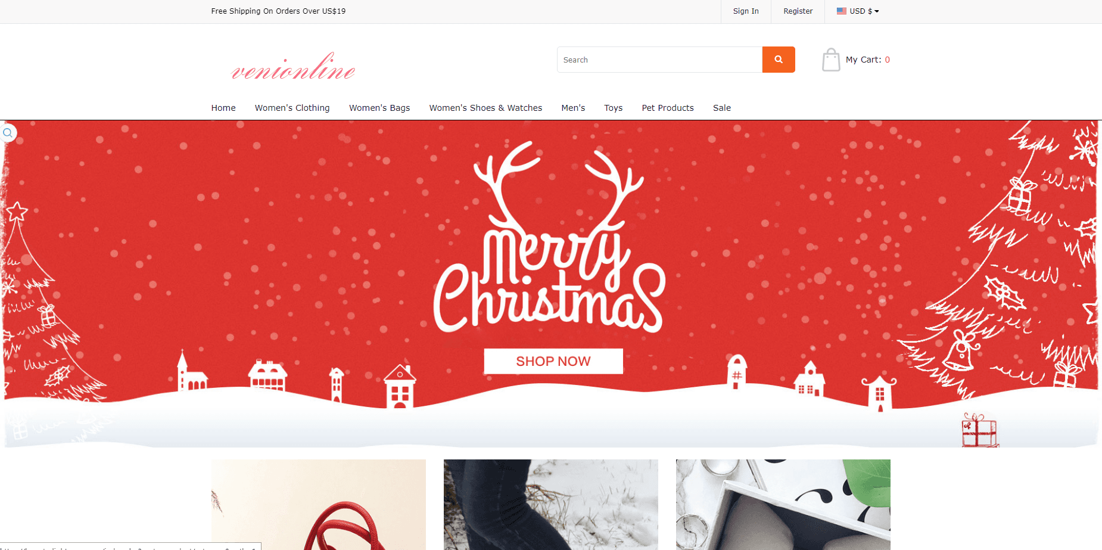Click the gift box icon on banner
The width and height of the screenshot is (1102, 550).
(x=979, y=430)
